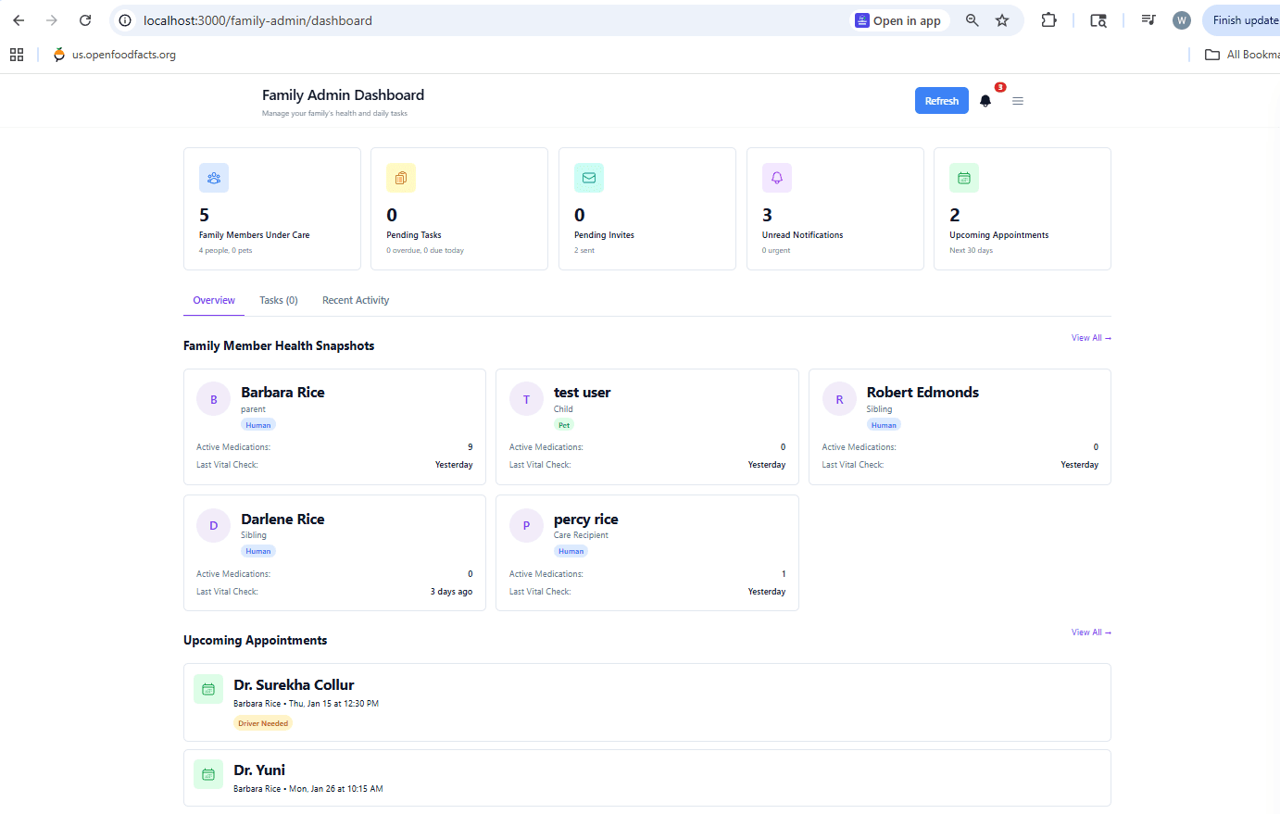Viewport: 1280px width, 814px height.
Task: Click the Family Members Under Care people icon
Action: (x=214, y=177)
